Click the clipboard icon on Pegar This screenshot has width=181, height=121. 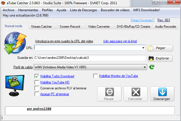(151, 48)
